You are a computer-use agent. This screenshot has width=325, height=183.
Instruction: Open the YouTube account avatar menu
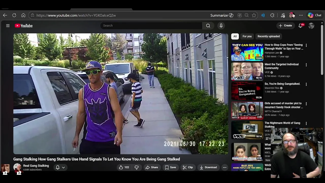pyautogui.click(x=311, y=26)
